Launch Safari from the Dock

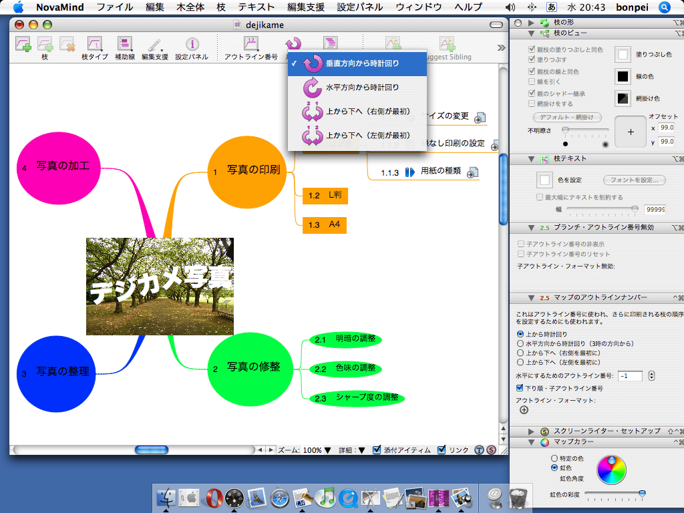click(x=279, y=498)
